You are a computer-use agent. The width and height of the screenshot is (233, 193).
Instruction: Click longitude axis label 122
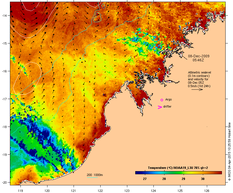tap(100, 191)
